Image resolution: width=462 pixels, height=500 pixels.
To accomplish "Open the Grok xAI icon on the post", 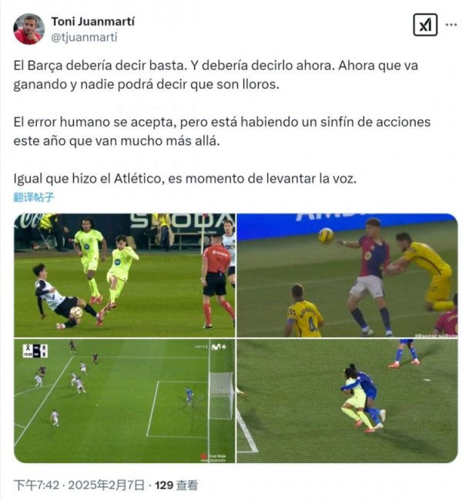I will pyautogui.click(x=425, y=25).
